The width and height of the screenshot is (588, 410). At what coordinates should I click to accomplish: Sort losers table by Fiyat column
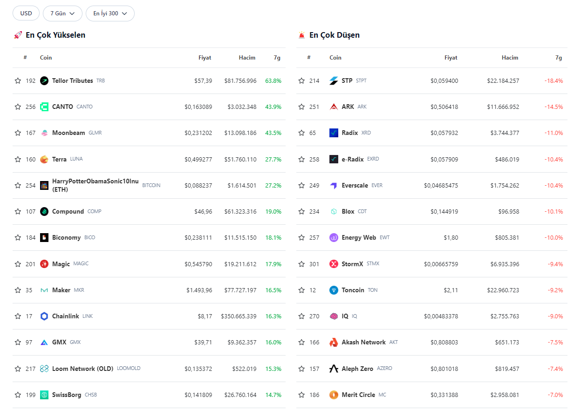tap(451, 58)
